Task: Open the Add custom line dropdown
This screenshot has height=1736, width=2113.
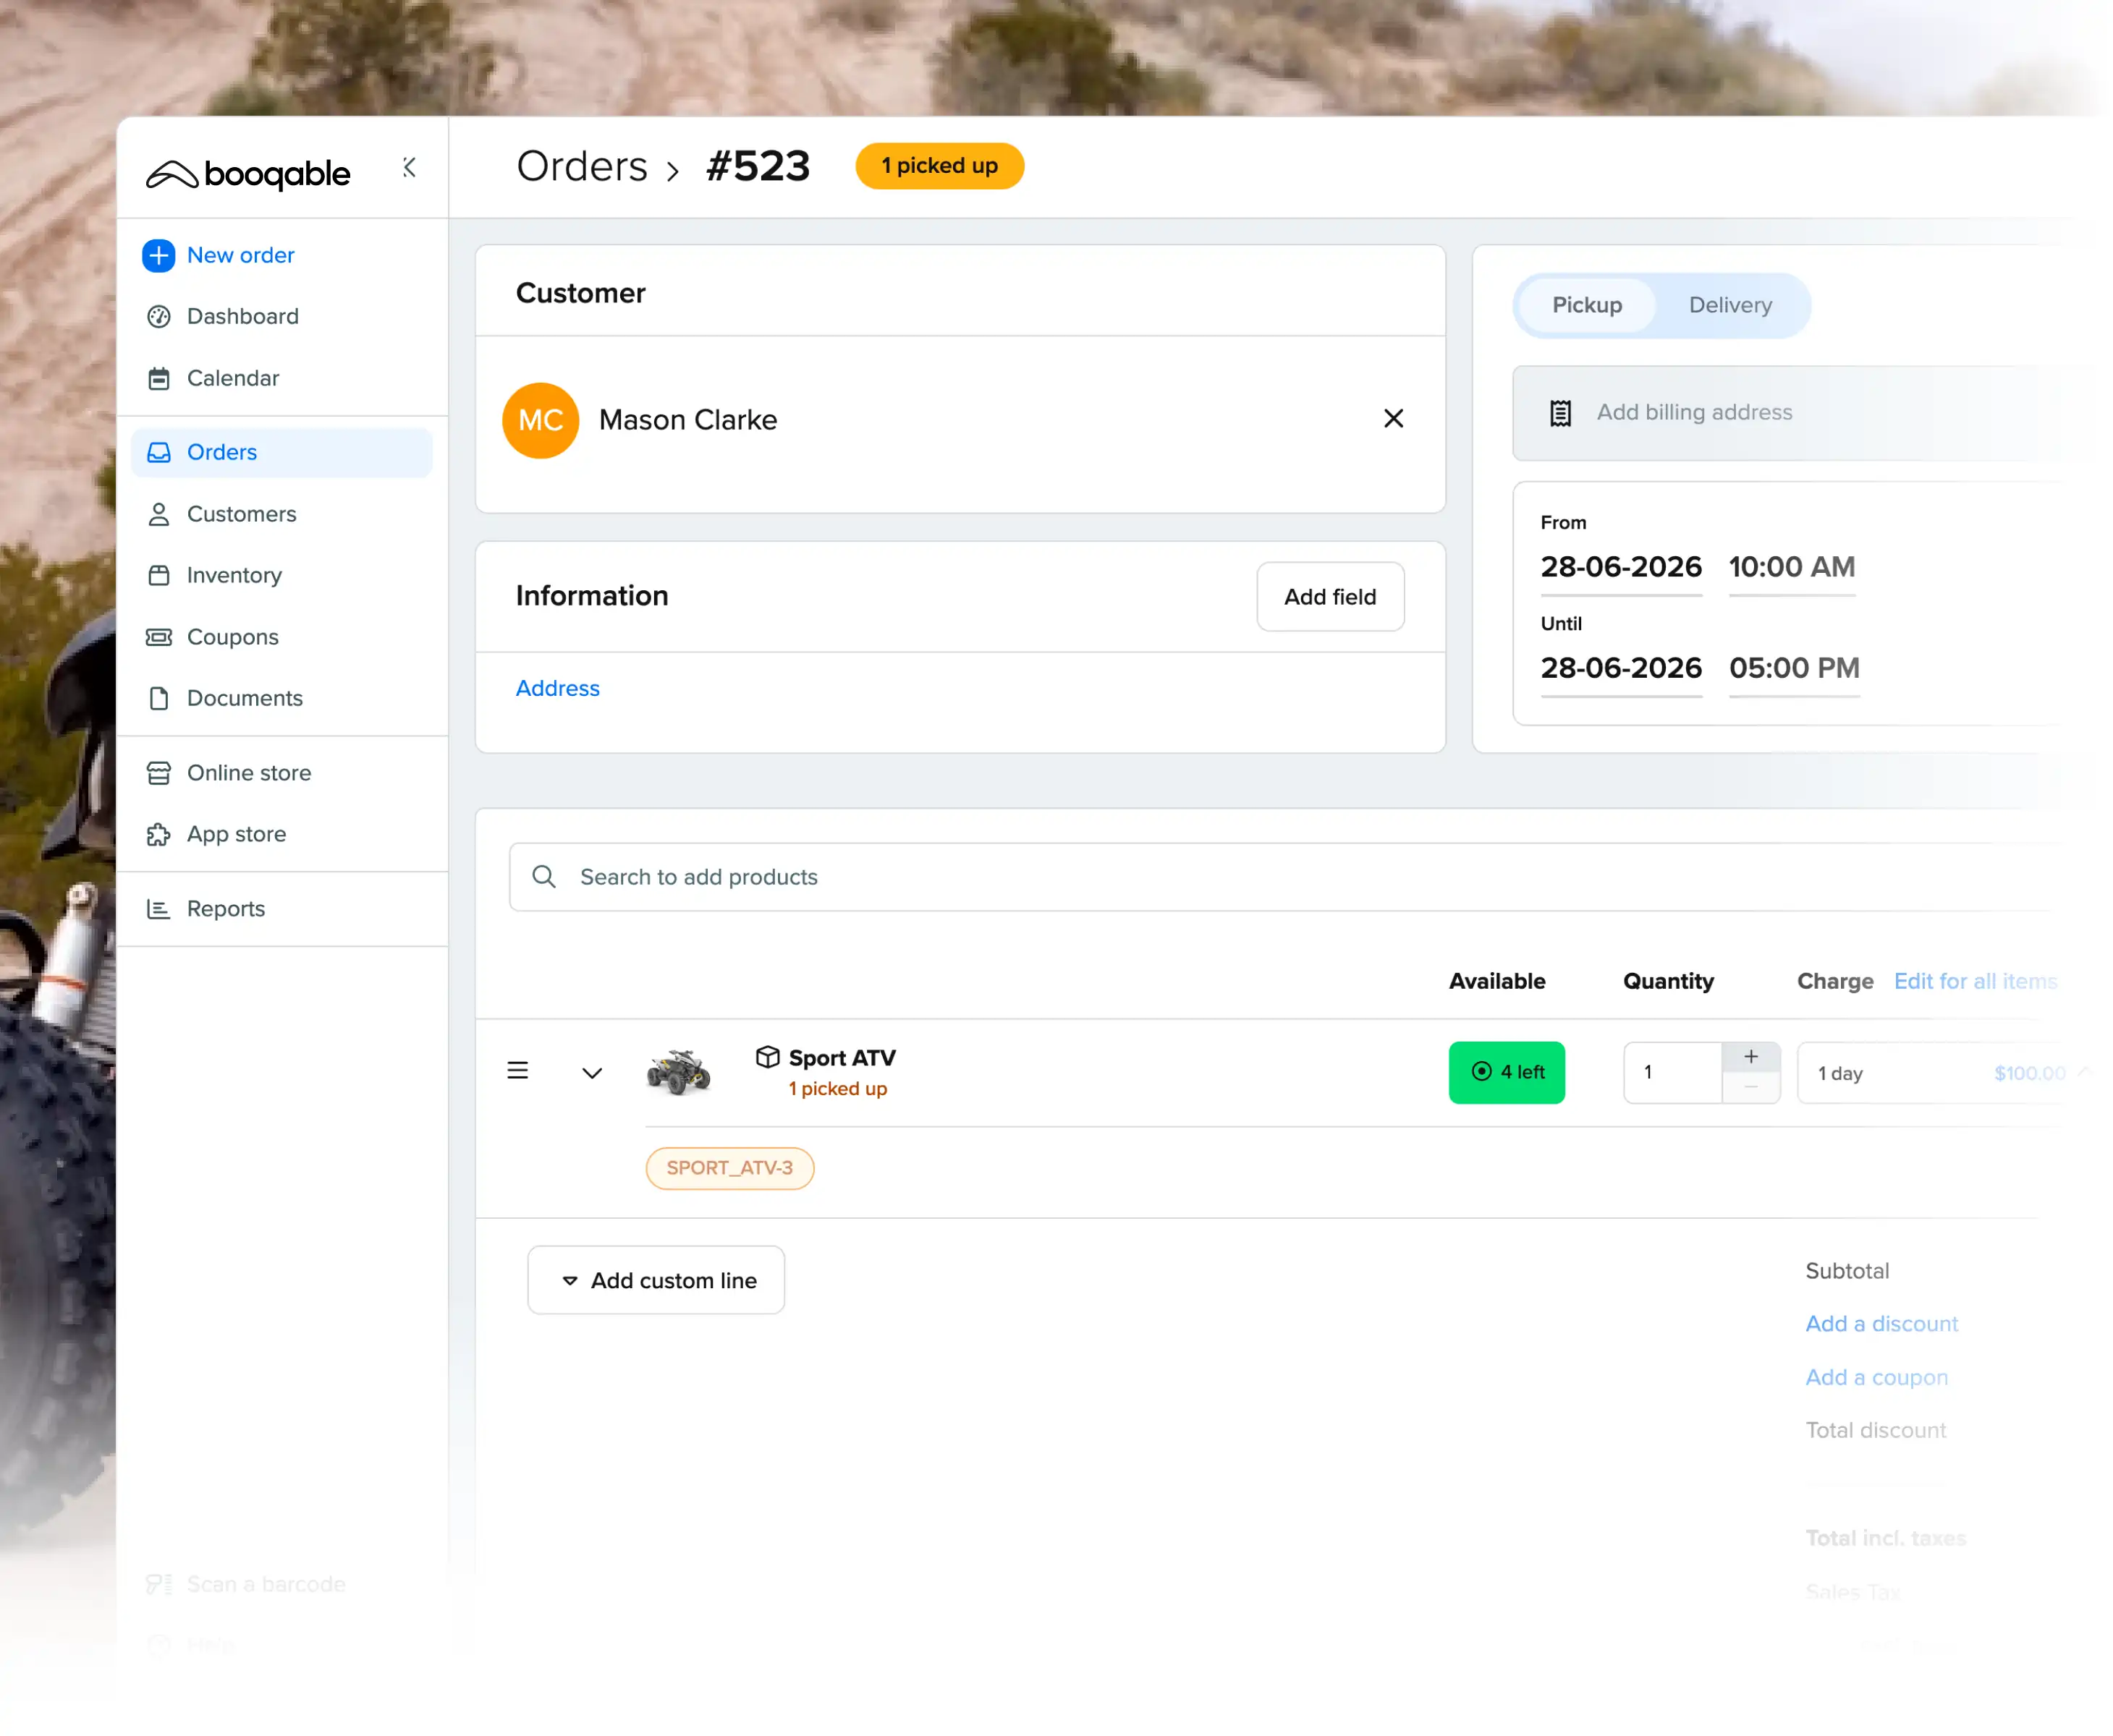Action: tap(656, 1280)
